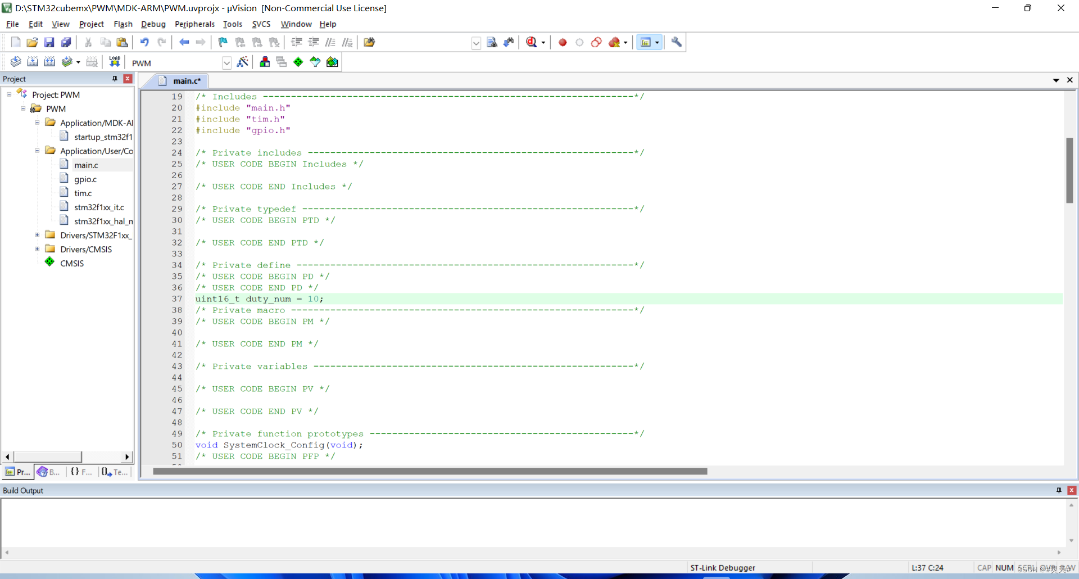Switch to the Functions tab
1079x579 pixels.
[x=80, y=472]
